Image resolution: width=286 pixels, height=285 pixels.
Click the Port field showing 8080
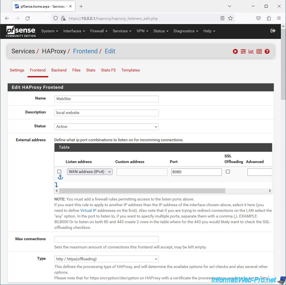click(x=196, y=172)
